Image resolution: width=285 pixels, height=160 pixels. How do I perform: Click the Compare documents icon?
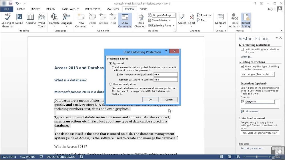tap(220, 20)
